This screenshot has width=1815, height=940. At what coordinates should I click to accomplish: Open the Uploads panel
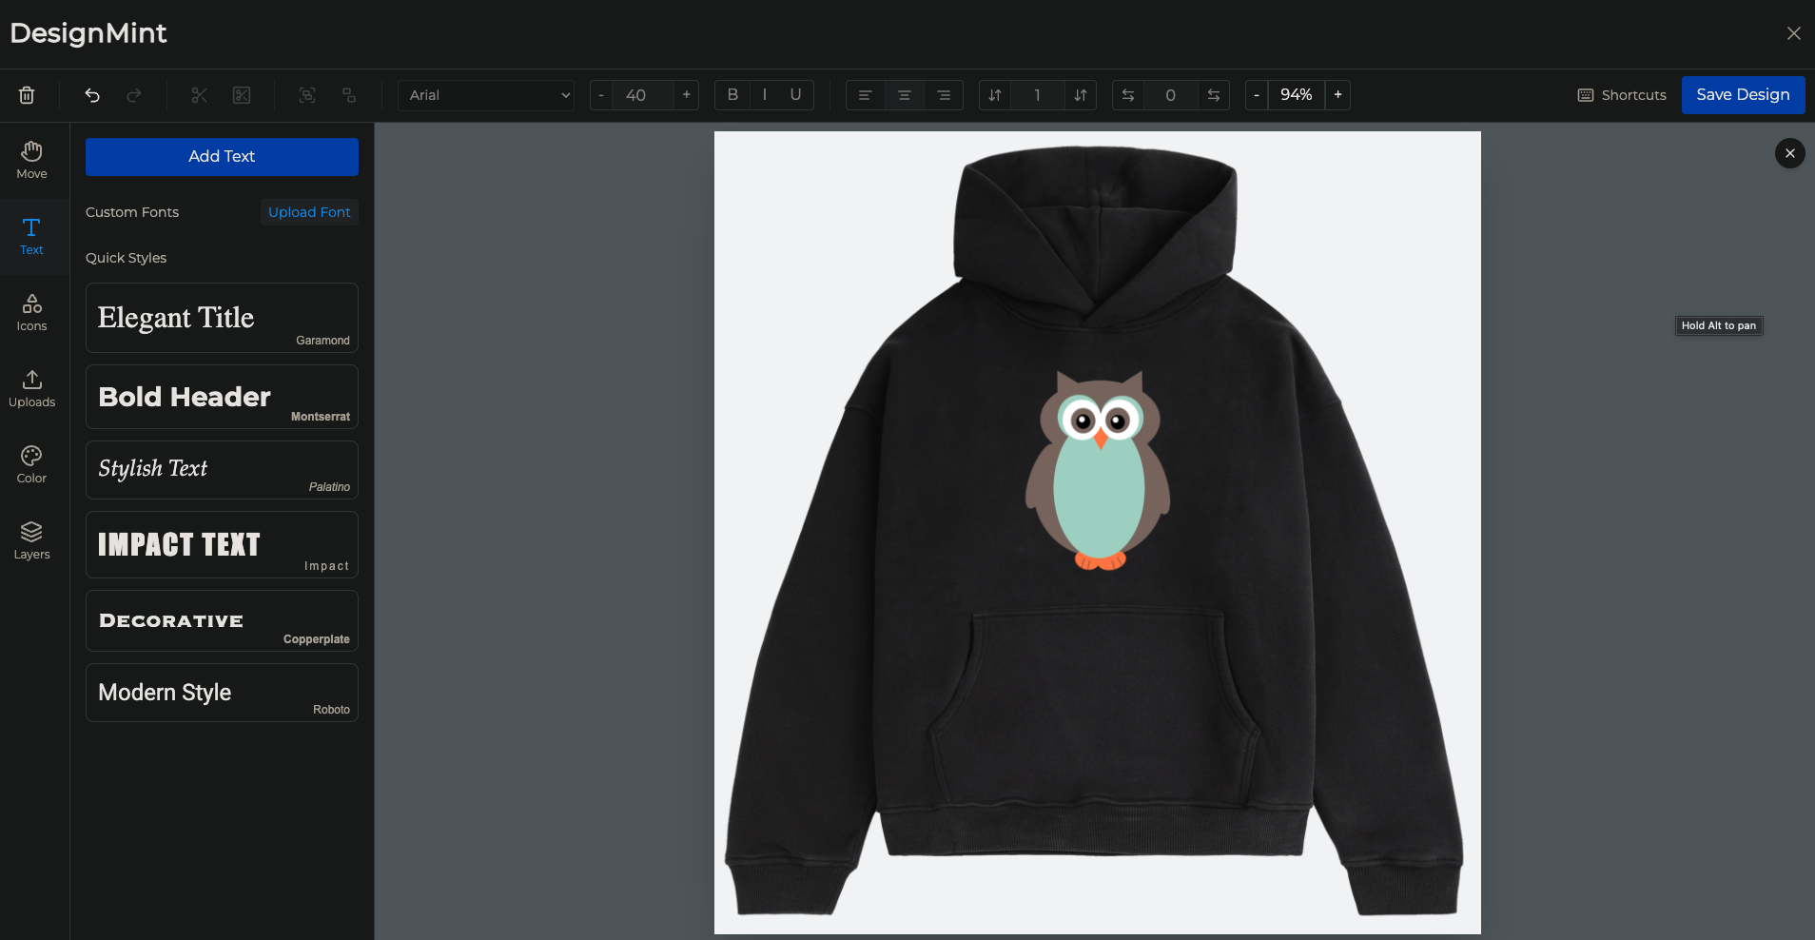click(x=31, y=388)
